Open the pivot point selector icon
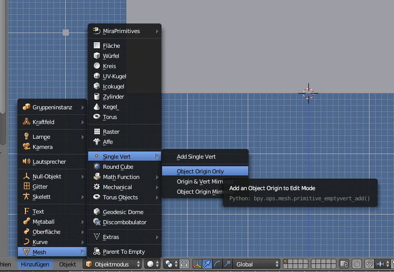The height and width of the screenshot is (272, 394). [170, 264]
